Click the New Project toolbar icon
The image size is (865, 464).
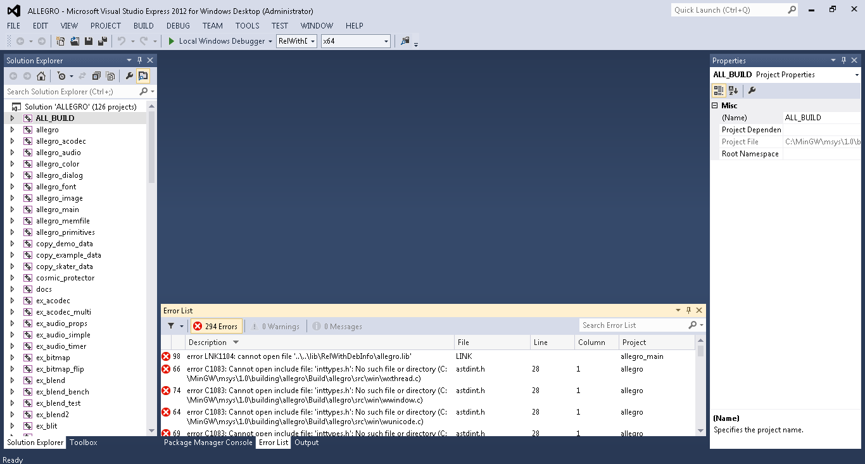point(61,41)
